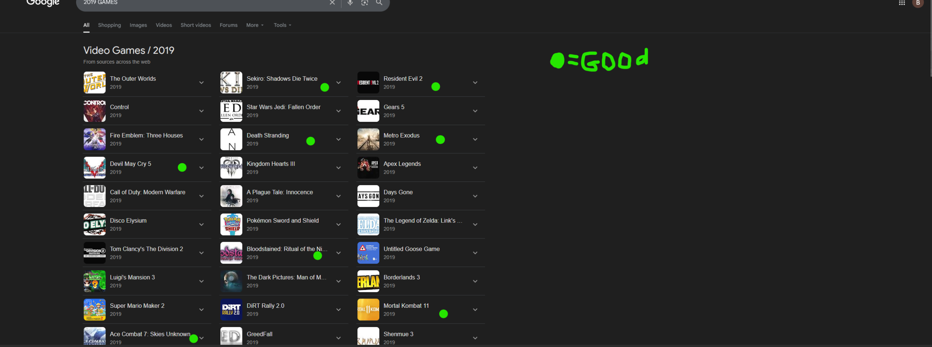The image size is (932, 347).
Task: Click the Devil May Cry 5 cover
Action: 95,168
